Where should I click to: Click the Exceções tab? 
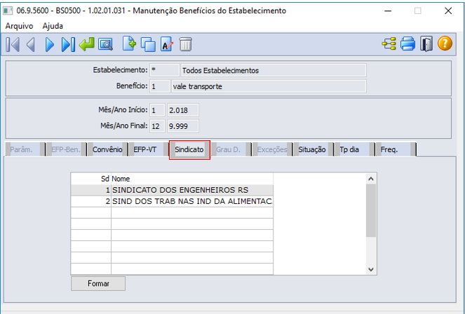coord(272,149)
